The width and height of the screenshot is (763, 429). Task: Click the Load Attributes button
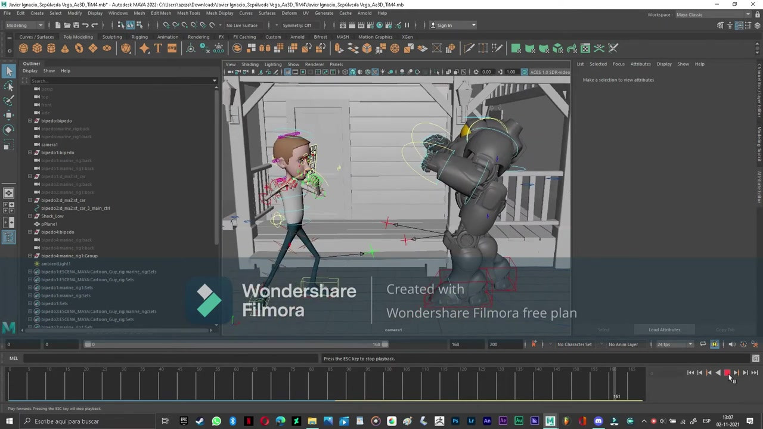[664, 329]
